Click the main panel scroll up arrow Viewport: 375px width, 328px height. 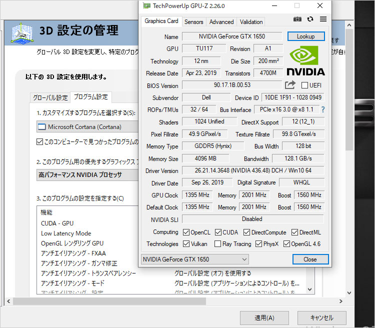[349, 25]
